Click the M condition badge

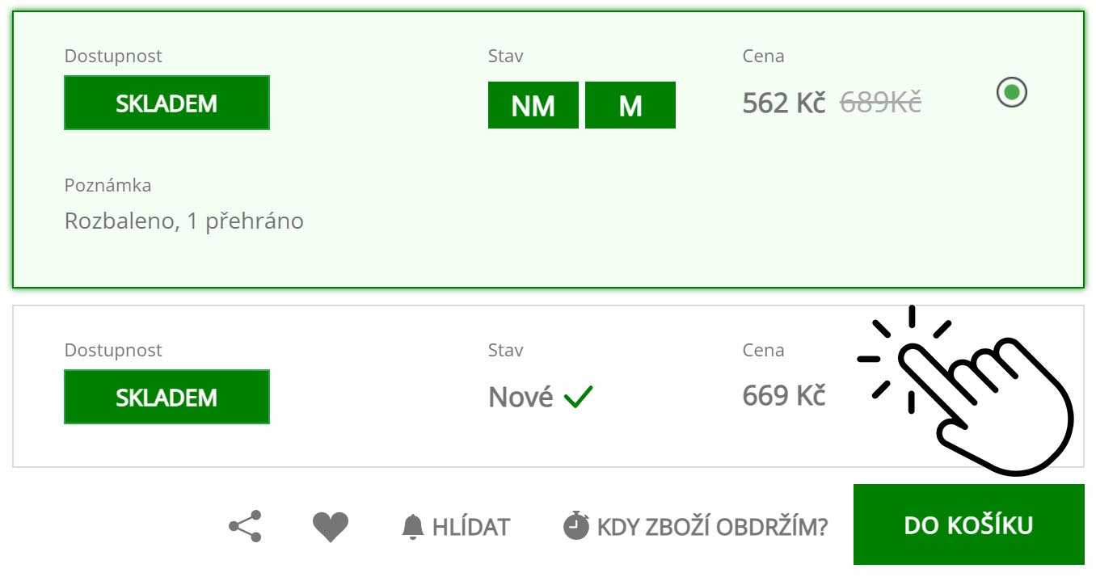[630, 105]
